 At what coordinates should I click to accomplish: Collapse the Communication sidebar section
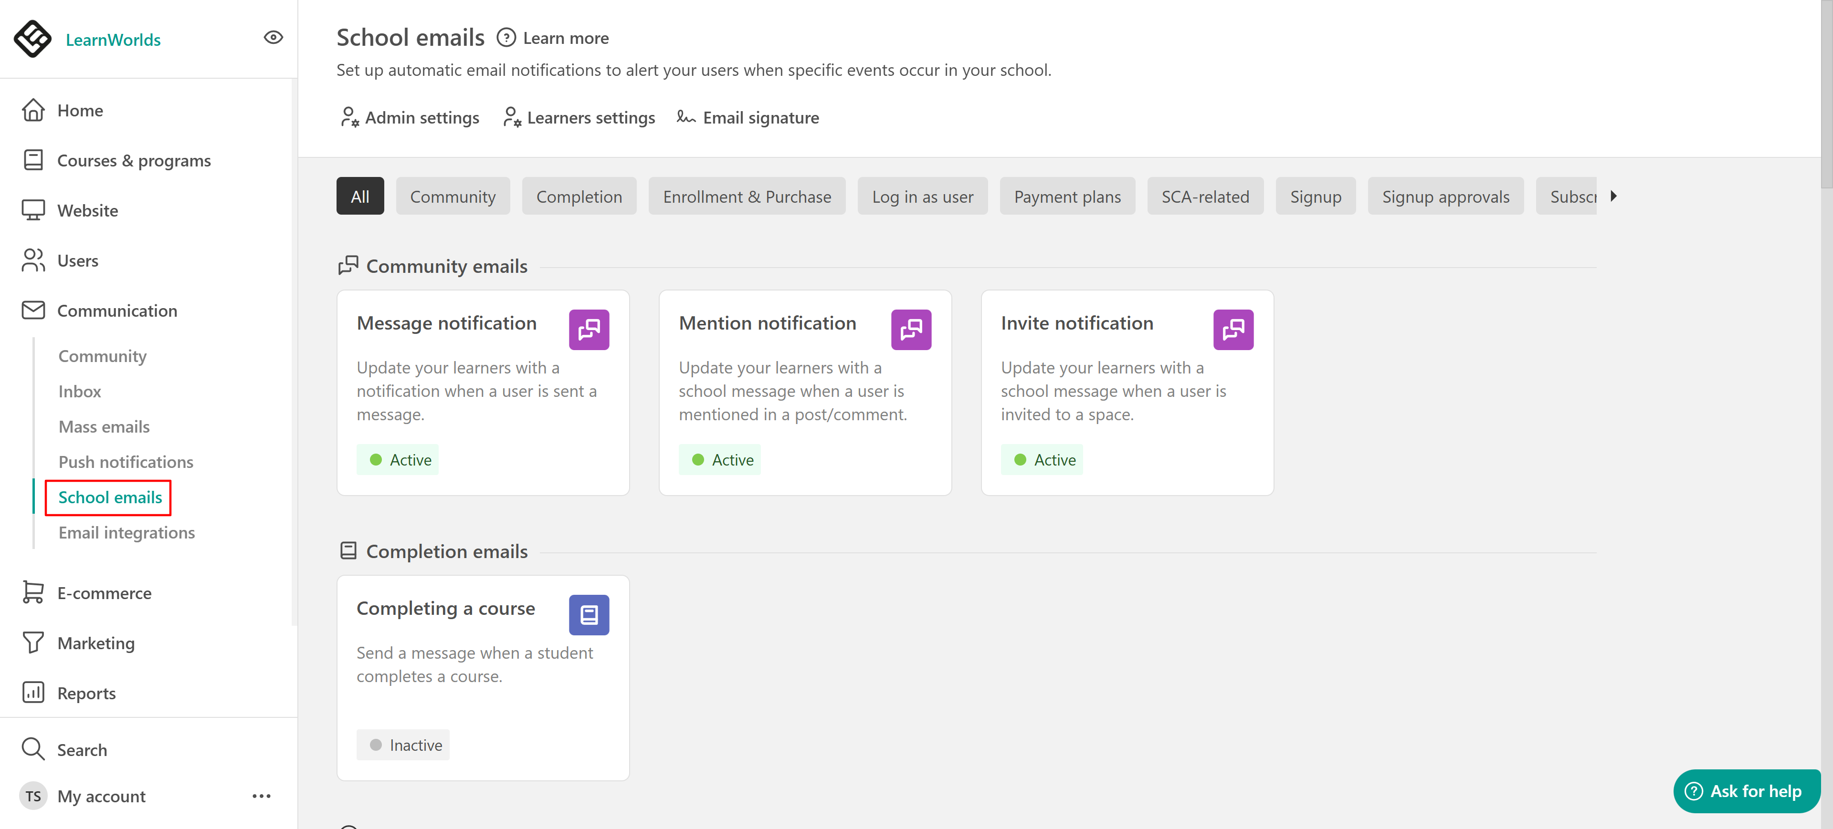[116, 311]
